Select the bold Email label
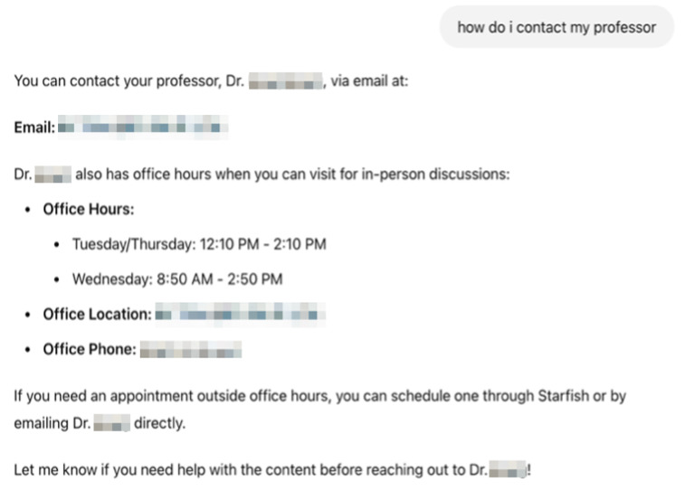Viewport: 685px width, 491px height. [34, 127]
